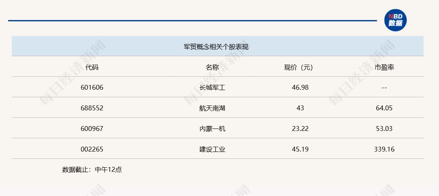Screen dimensions: 439x196
Task: Open the 长城军工 stock name
Action: (212, 87)
